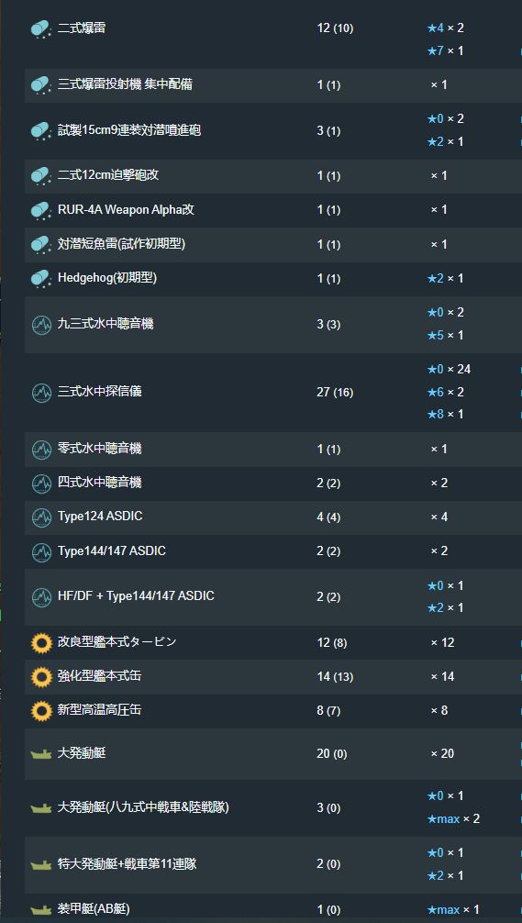Viewport: 522px width, 923px height.
Task: Click the 強化型艦本式缶 equipment name
Action: click(x=99, y=676)
